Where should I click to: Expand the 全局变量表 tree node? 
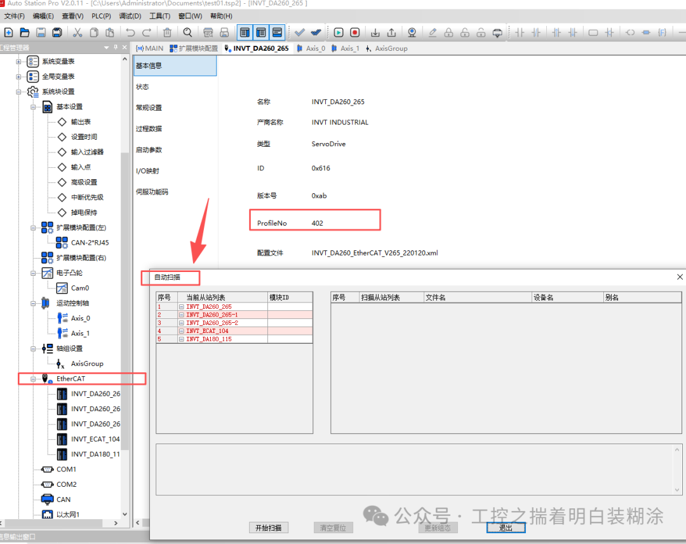(x=18, y=77)
